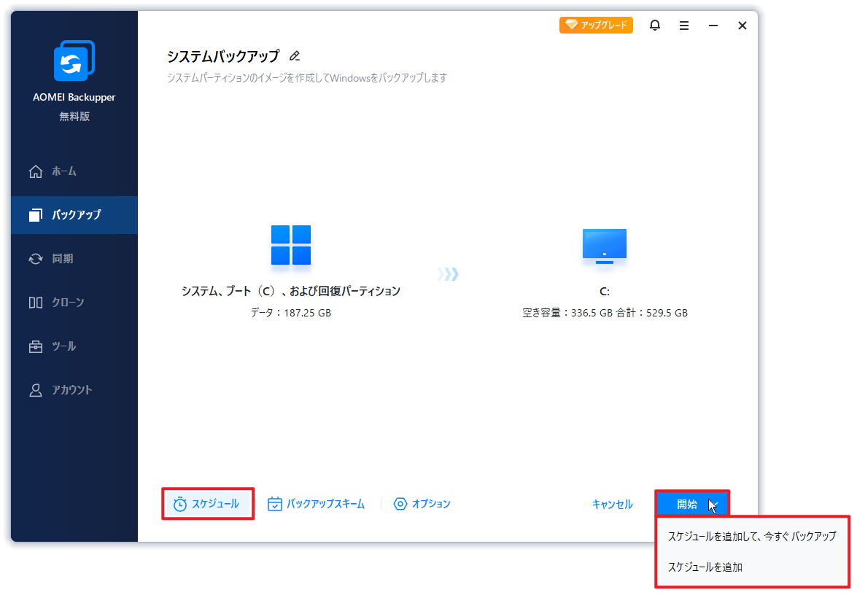Viewport: 857px width, 595px height.
Task: Go to the Sync section (同期)
Action: click(74, 258)
